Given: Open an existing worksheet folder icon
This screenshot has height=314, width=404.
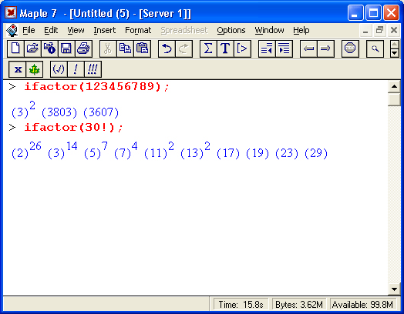Looking at the screenshot, I should (32, 48).
